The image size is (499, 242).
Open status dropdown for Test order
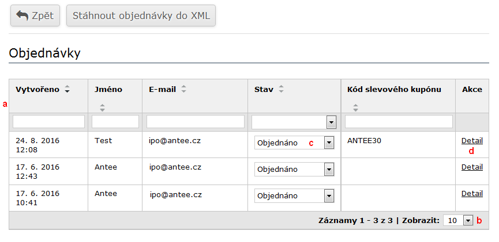coord(294,143)
